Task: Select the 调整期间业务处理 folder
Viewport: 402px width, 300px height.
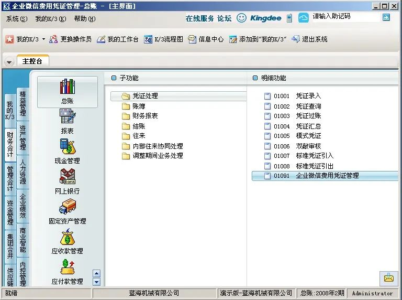Action: point(152,156)
